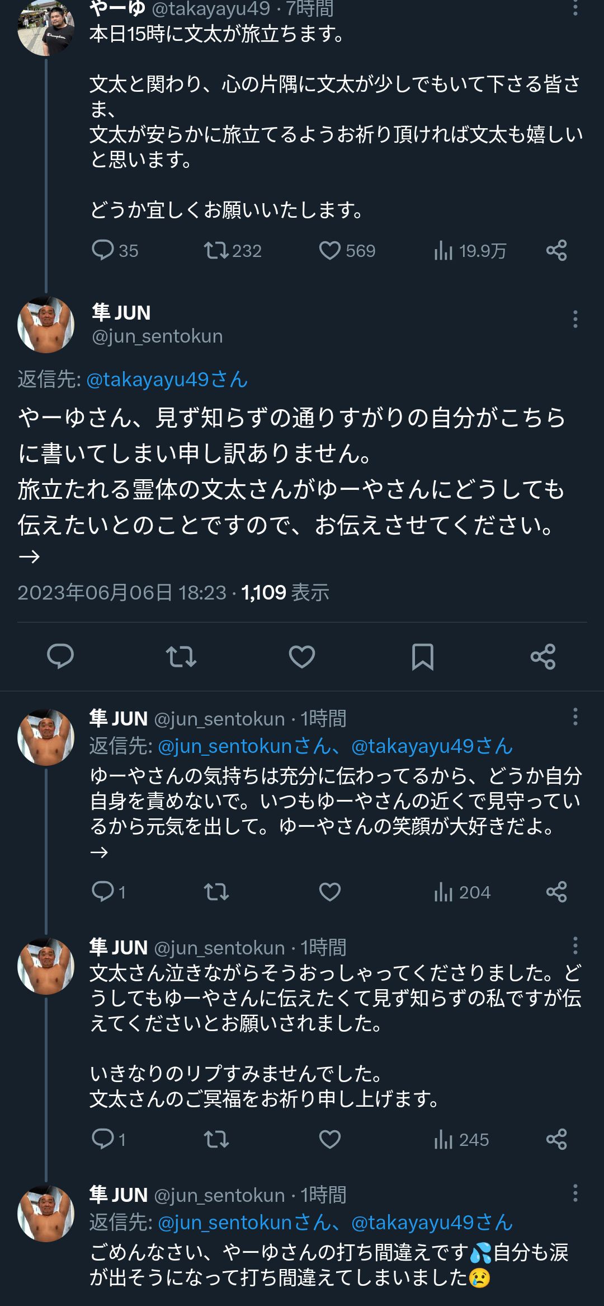Like the reply with 245 views

click(x=330, y=1139)
